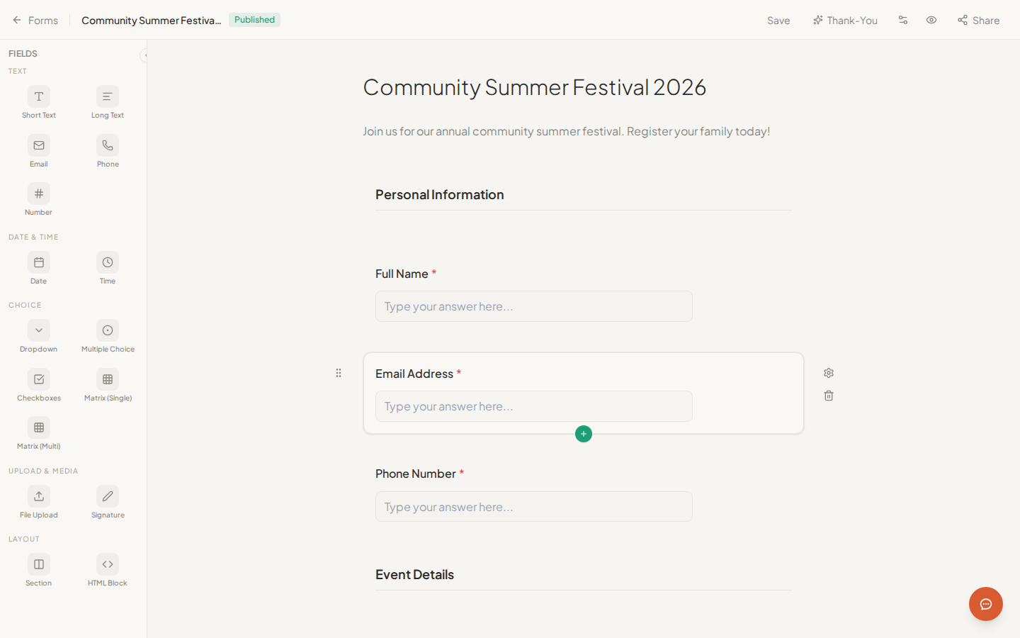Image resolution: width=1020 pixels, height=638 pixels.
Task: Add an HTML Block to the form
Action: coord(107,569)
